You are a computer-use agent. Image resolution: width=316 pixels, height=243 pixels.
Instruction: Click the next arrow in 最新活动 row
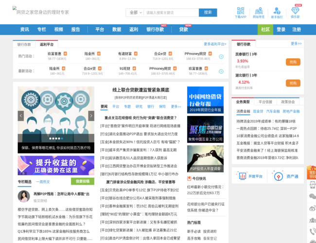(x=221, y=71)
